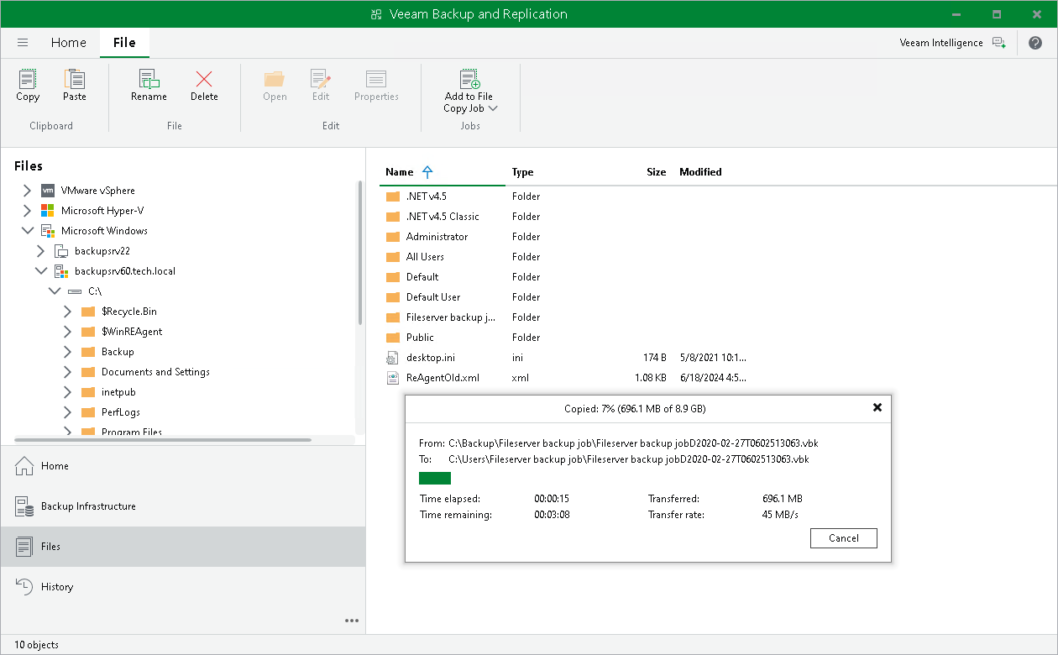Select Program Files in the tree

point(132,432)
